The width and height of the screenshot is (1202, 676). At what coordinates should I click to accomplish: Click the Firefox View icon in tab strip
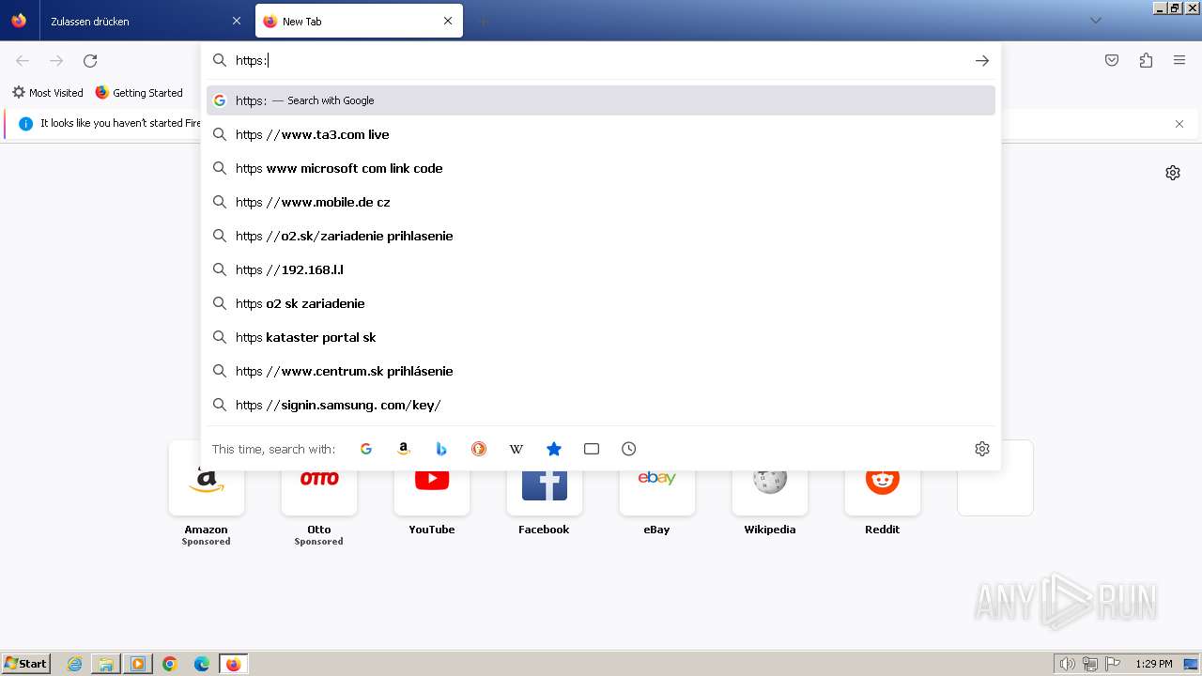click(x=19, y=21)
